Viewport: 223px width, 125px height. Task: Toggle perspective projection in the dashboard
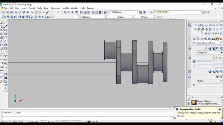coord(221,39)
